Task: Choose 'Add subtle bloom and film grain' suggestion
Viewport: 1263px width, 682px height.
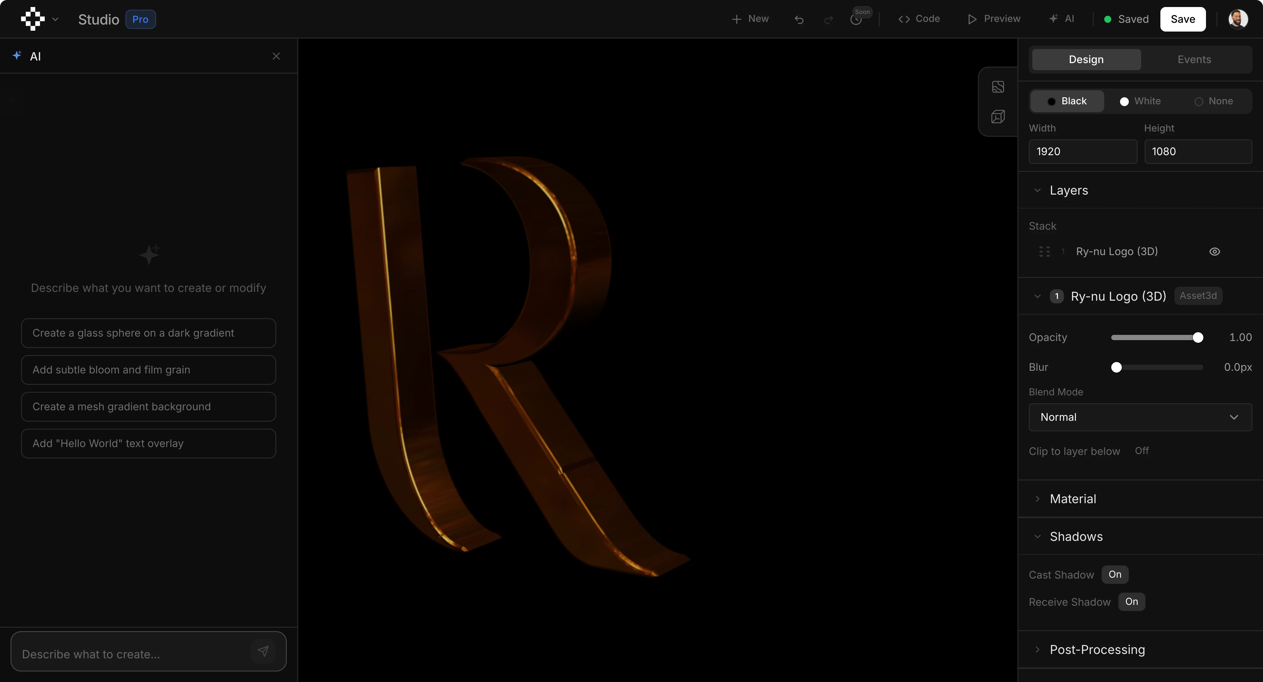Action: pos(148,370)
